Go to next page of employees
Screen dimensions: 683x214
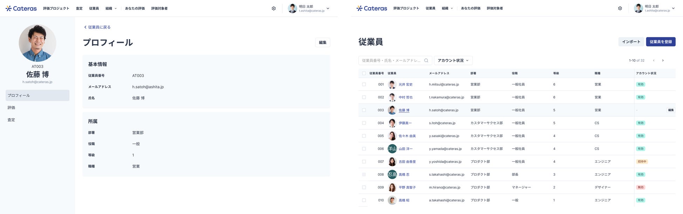point(663,60)
